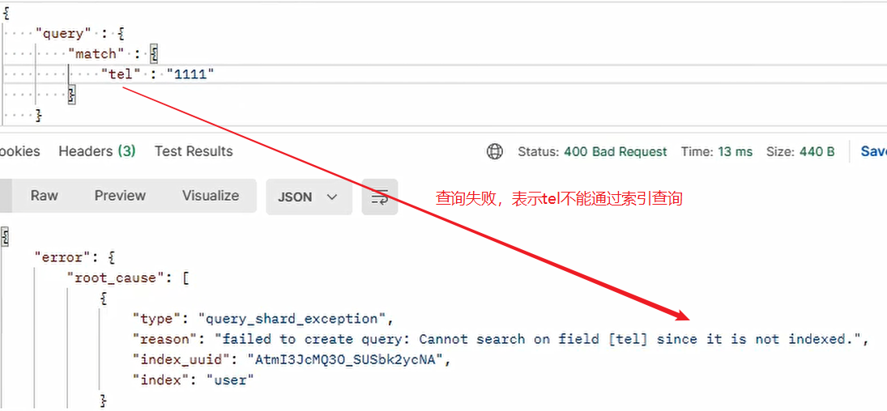Image resolution: width=887 pixels, height=411 pixels.
Task: Click the "reason" failed to create query line
Action: 500,339
